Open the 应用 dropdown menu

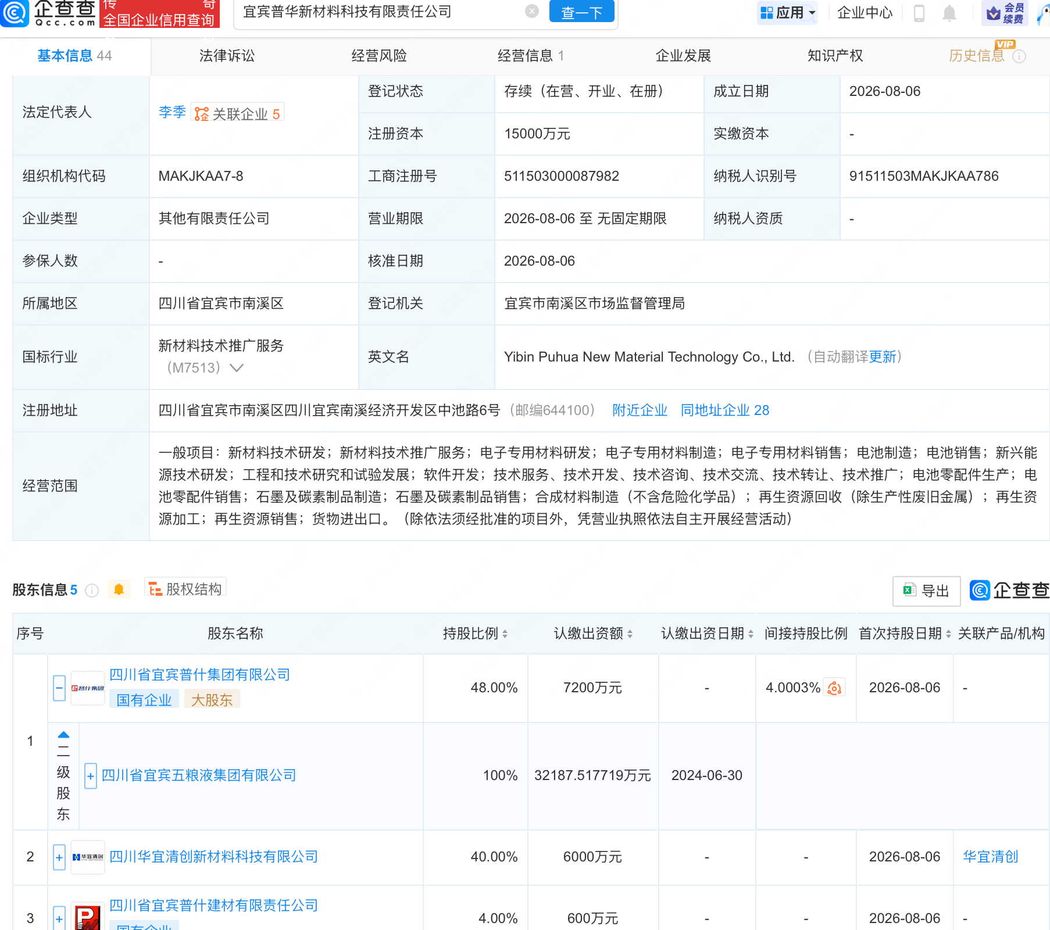pos(788,12)
